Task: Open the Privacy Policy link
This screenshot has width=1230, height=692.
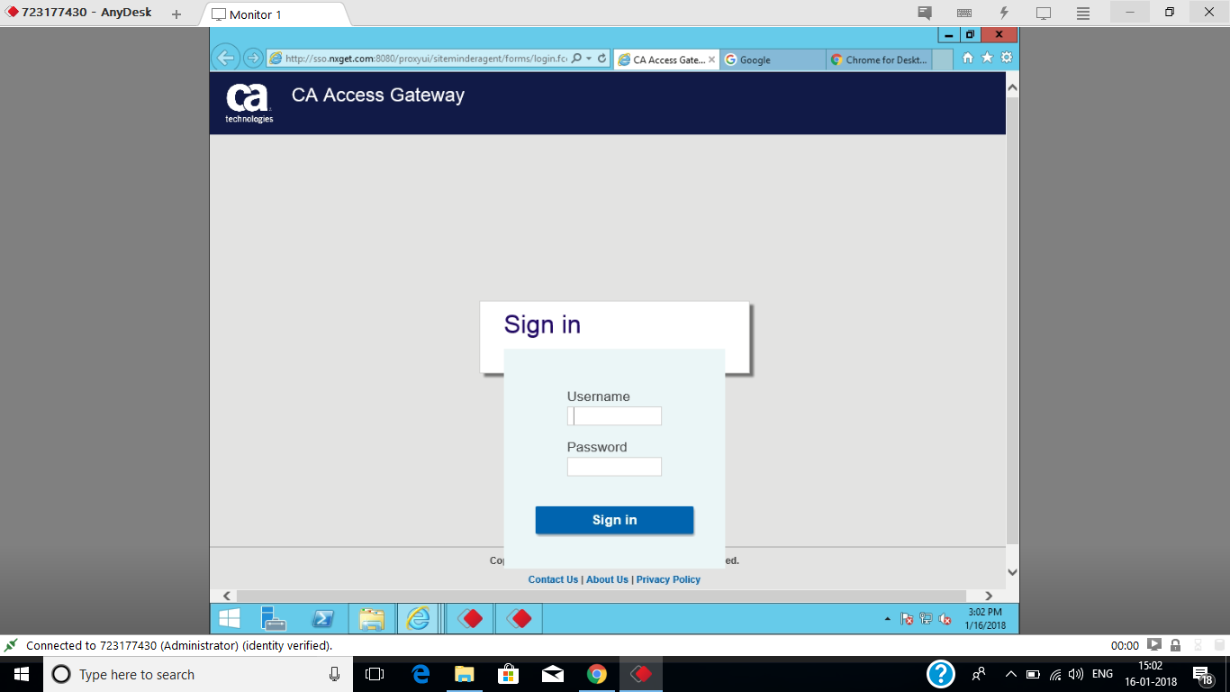Action: click(x=668, y=579)
